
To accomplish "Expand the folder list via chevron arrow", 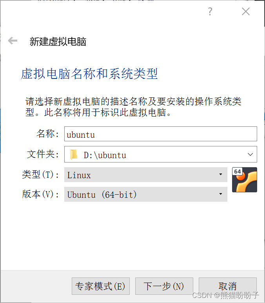I will click(x=250, y=154).
